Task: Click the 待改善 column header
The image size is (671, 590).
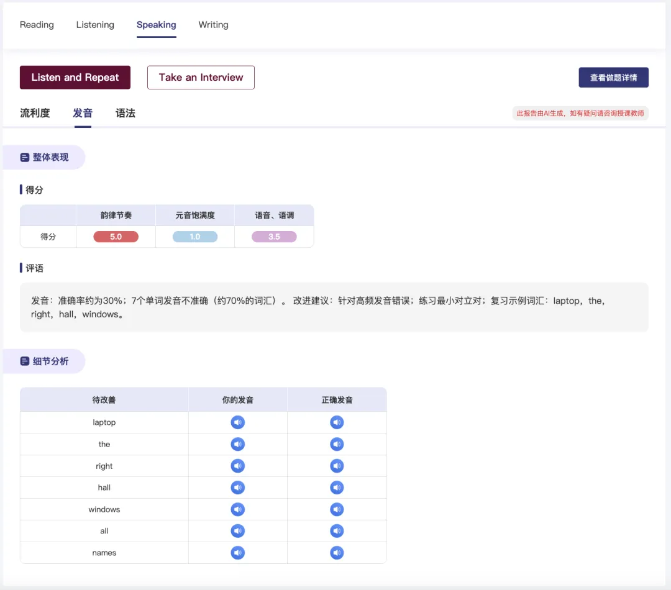Action: click(104, 400)
